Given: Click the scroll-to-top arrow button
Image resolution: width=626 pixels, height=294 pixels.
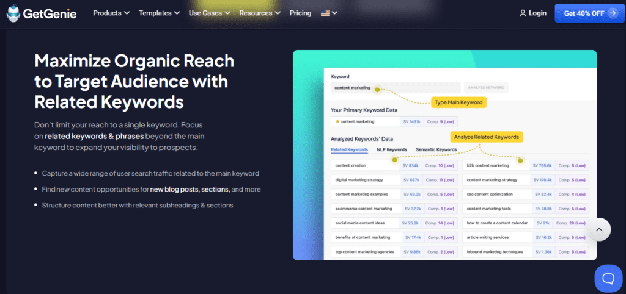Looking at the screenshot, I should pos(599,229).
